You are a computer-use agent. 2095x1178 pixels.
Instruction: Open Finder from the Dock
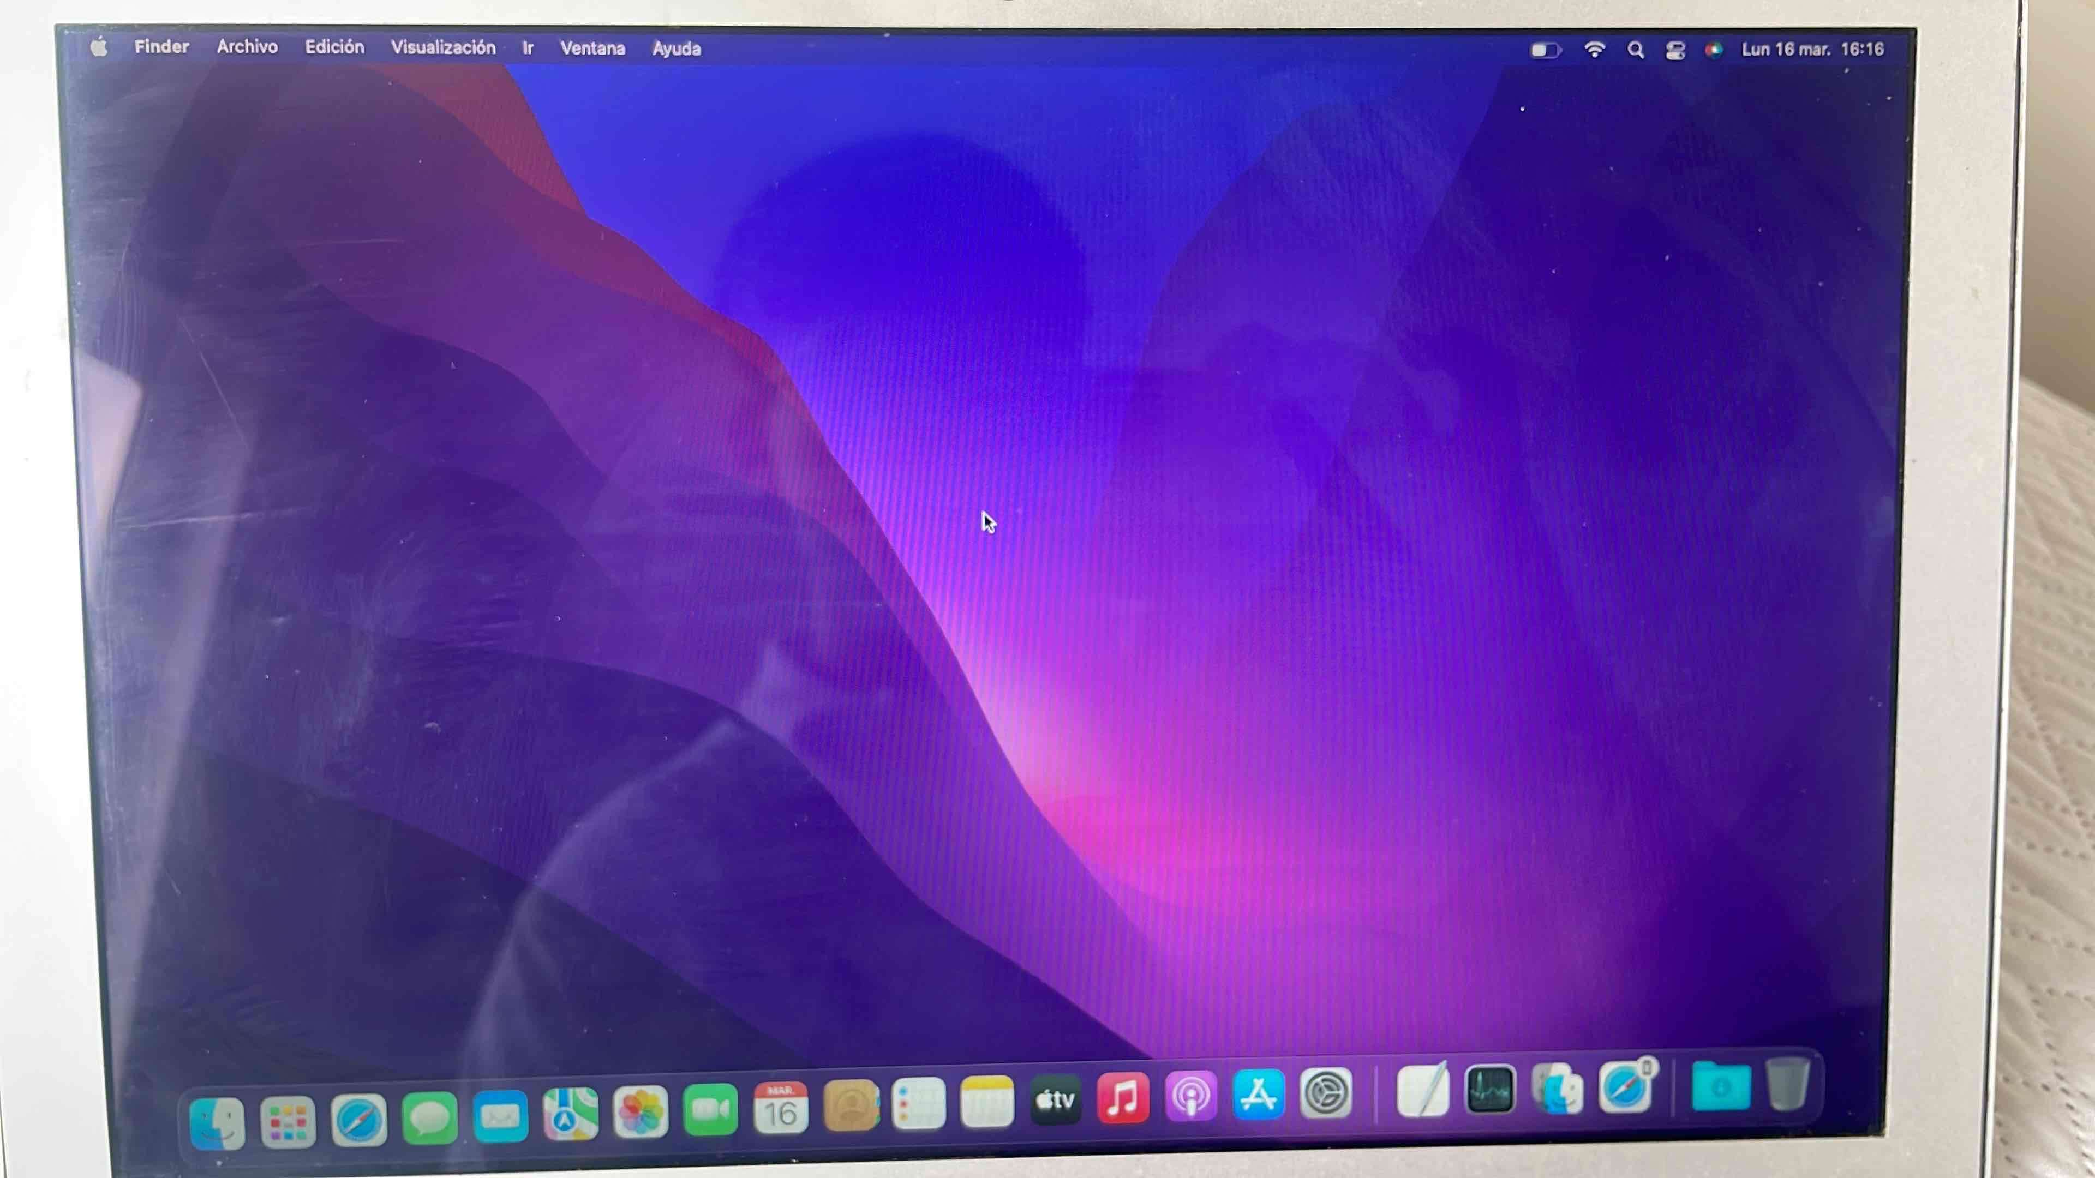217,1120
